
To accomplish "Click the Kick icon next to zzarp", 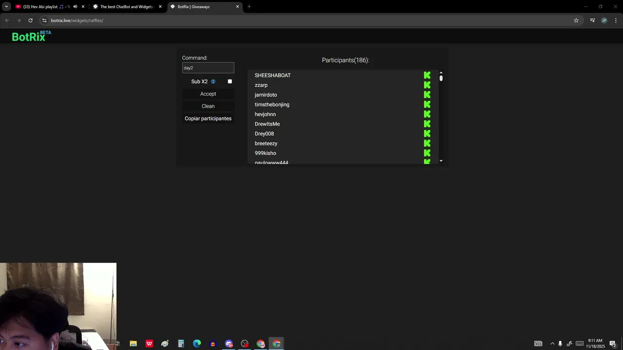I will pos(427,85).
